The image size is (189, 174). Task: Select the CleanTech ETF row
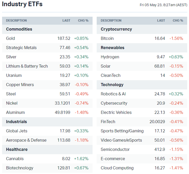click(x=111, y=75)
